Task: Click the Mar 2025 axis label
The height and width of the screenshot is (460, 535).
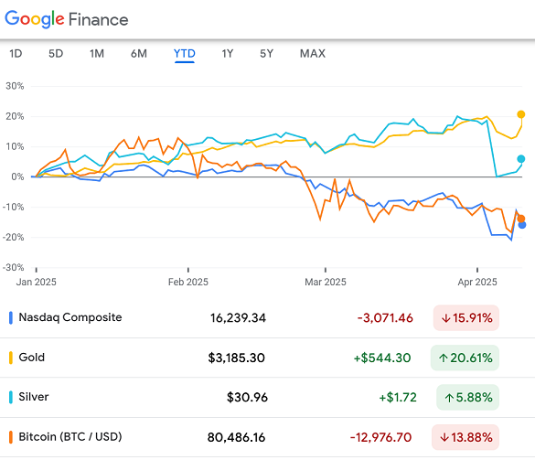Action: pos(326,282)
